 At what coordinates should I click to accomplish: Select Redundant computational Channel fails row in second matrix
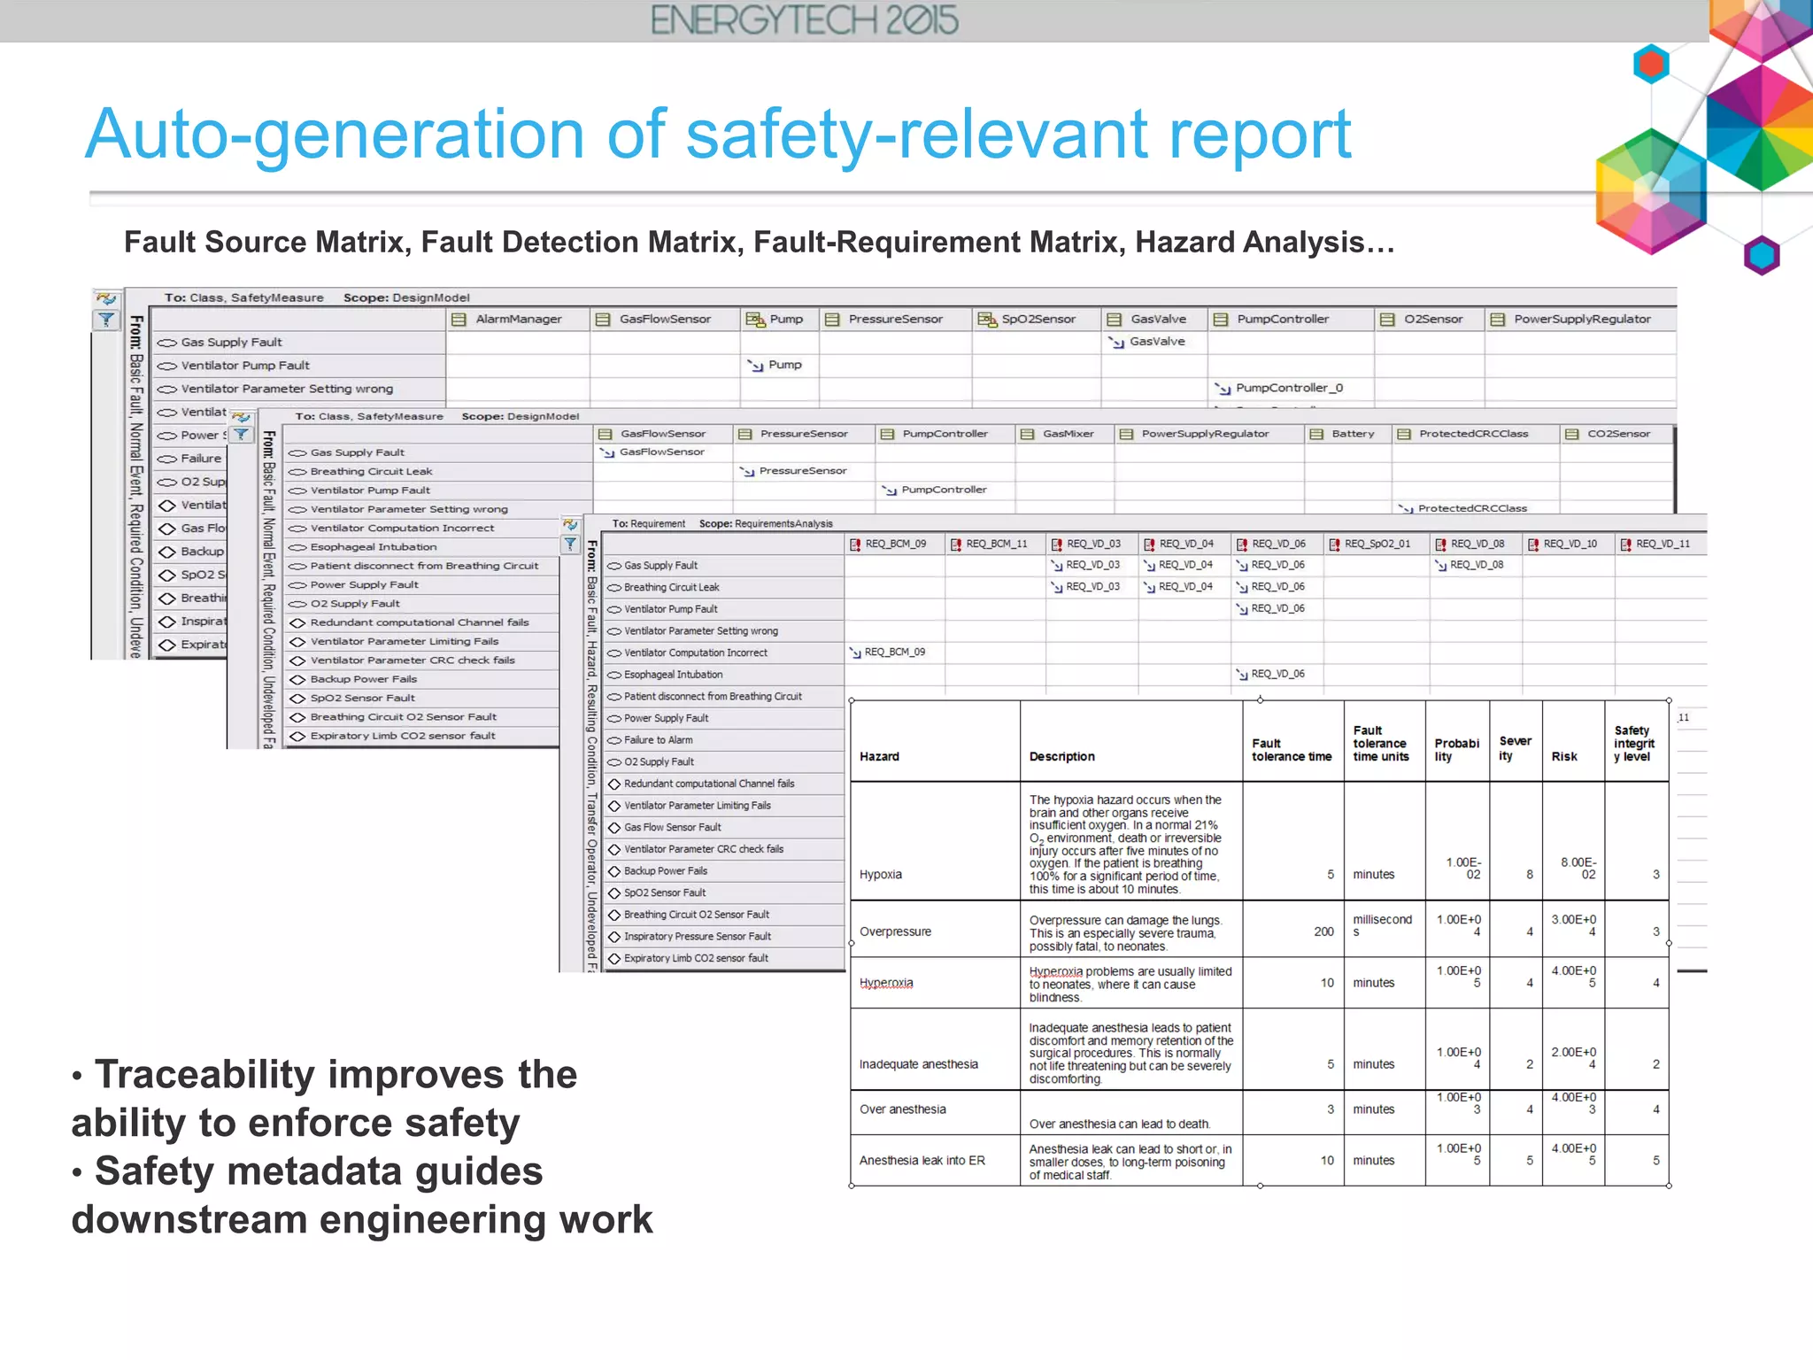point(421,622)
